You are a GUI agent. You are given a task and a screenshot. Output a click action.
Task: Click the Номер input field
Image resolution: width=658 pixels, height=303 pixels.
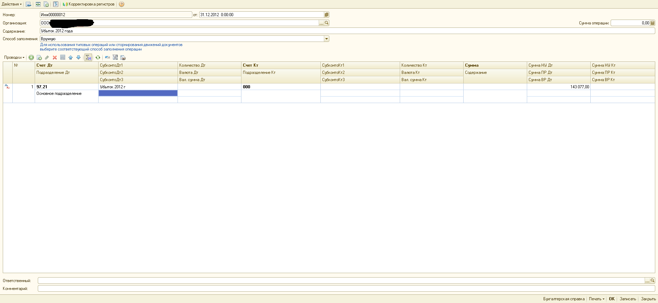pos(116,15)
